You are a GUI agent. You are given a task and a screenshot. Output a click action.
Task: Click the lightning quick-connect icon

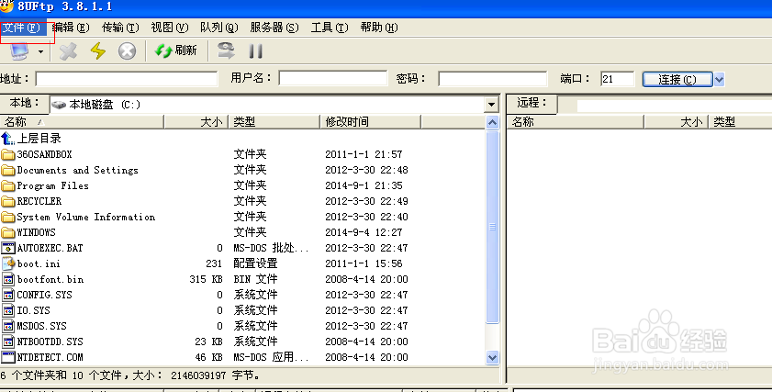click(98, 50)
